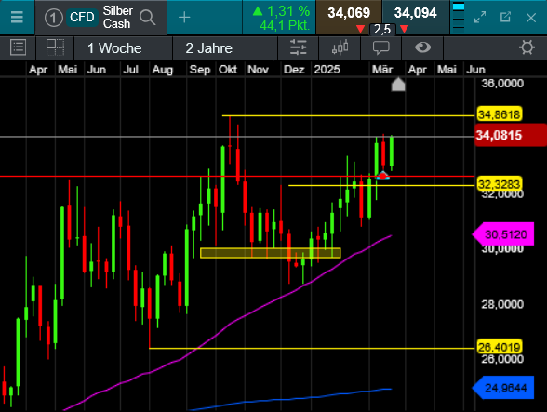Click the red position marker on red line
Viewport: 547px width, 412px height.
382,176
